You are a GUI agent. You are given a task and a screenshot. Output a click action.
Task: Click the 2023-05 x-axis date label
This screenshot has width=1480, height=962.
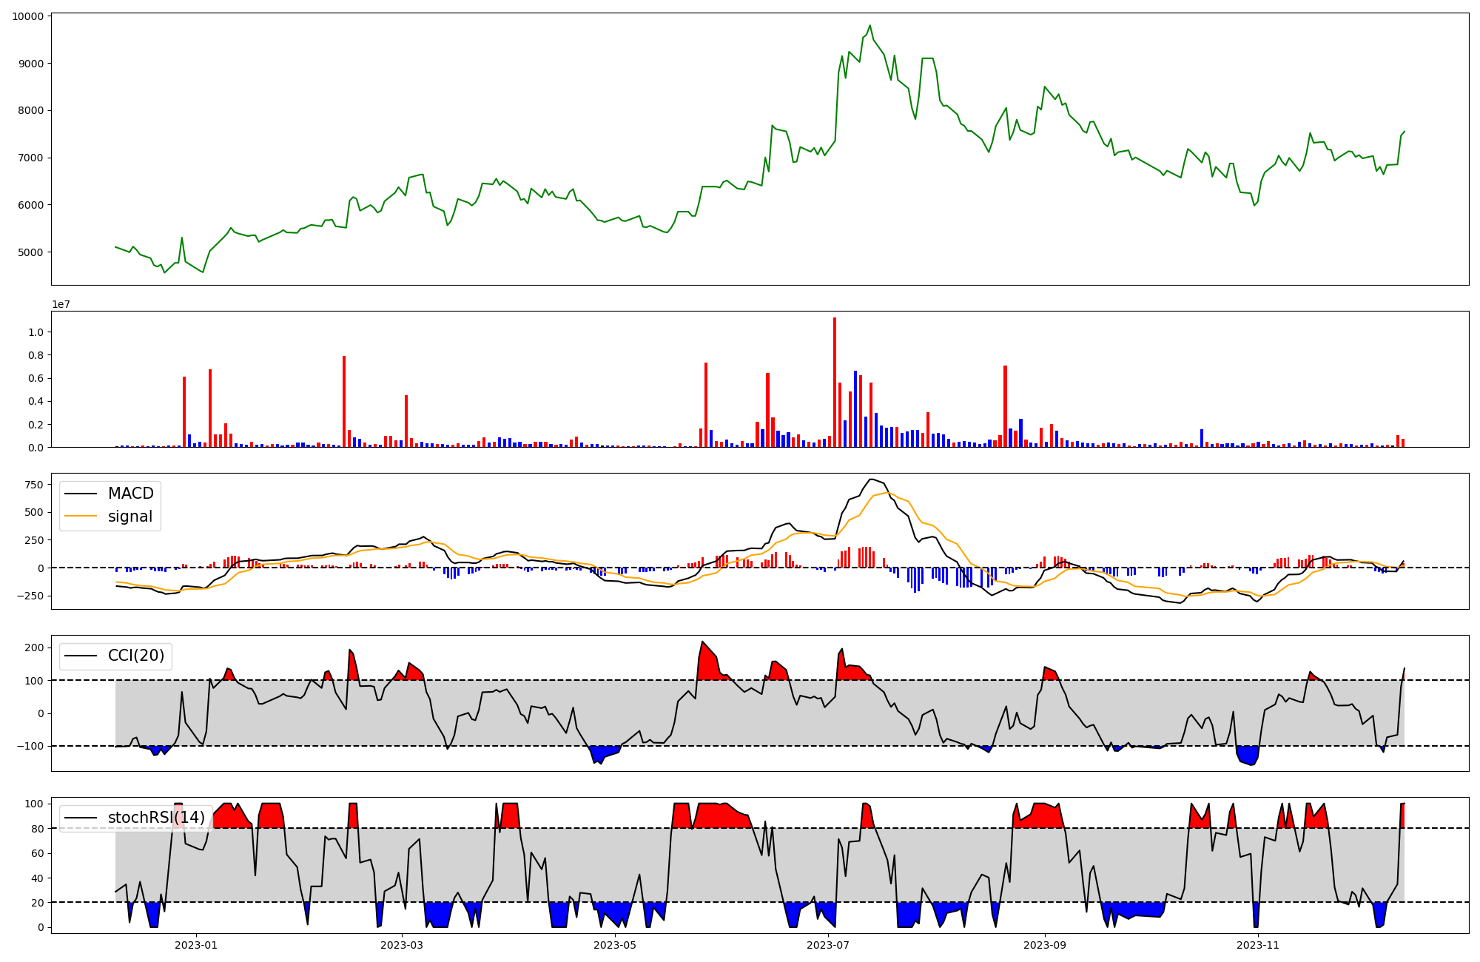615,945
